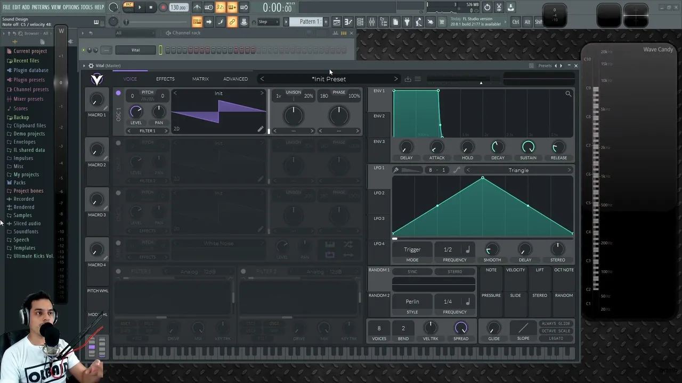This screenshot has width=682, height=383.
Task: Toggle Pat/Song mode switch
Action: click(128, 7)
